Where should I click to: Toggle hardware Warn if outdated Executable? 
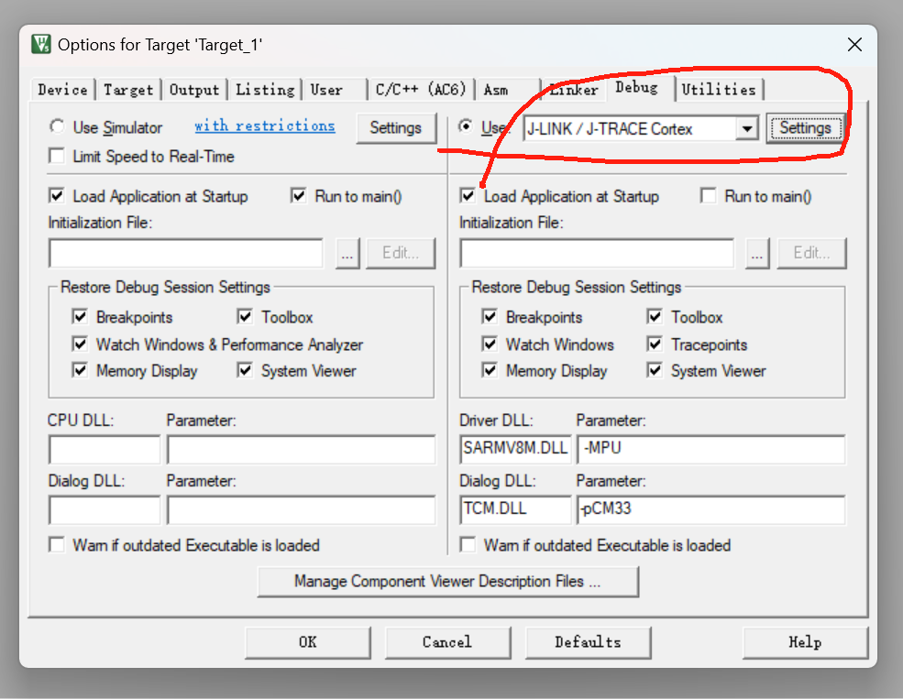click(x=468, y=544)
